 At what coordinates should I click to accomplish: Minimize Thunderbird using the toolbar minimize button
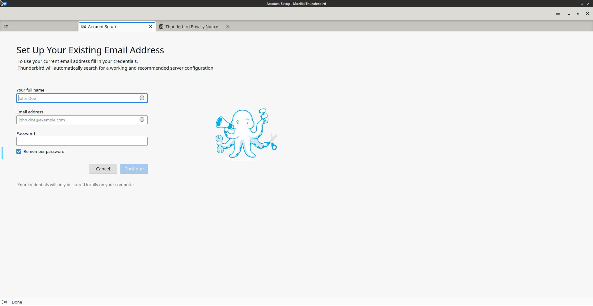[569, 14]
